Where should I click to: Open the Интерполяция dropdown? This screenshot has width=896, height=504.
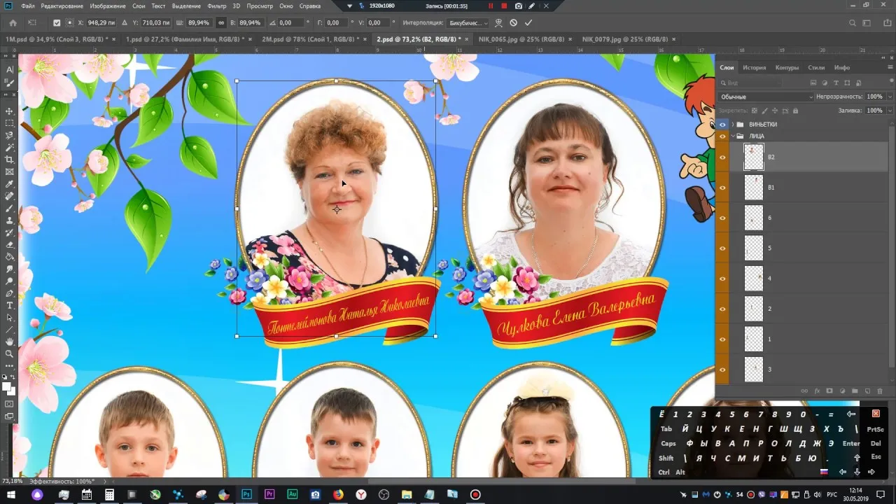click(x=467, y=22)
